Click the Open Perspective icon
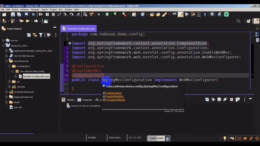 (249, 21)
